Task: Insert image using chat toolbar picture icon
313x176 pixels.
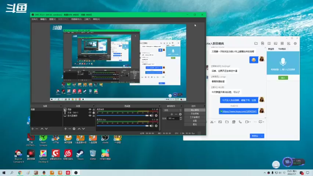Action: 220,122
